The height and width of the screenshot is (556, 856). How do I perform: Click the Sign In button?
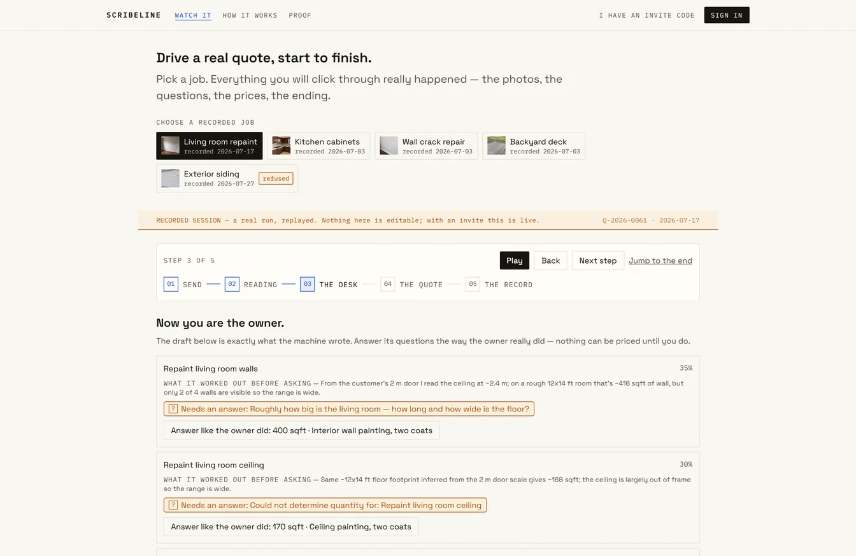click(x=727, y=15)
